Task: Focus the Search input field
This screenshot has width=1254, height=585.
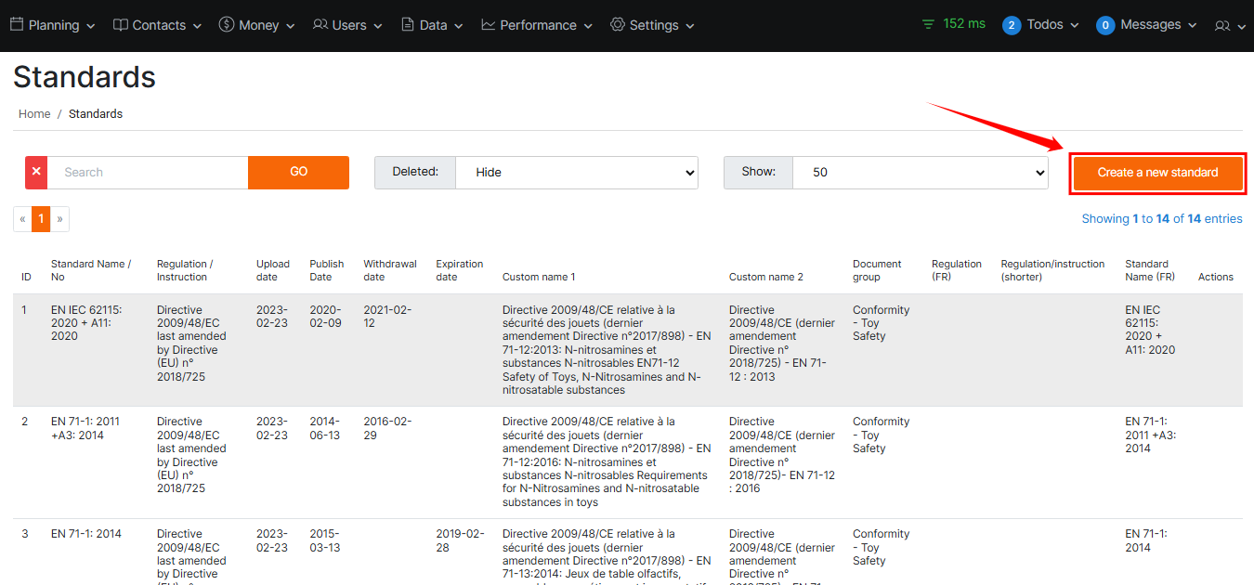Action: (x=148, y=173)
